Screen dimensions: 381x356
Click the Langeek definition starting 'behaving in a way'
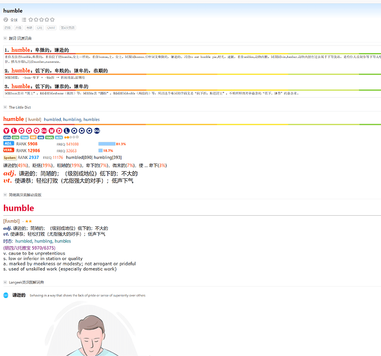click(x=87, y=295)
